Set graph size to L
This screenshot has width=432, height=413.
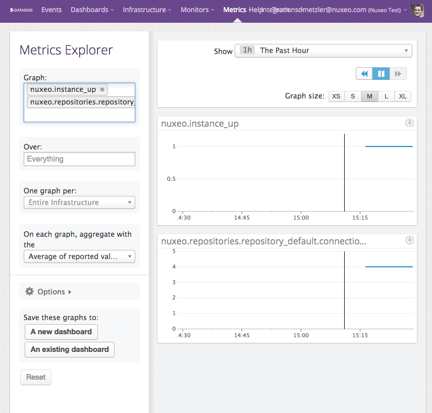pos(386,96)
